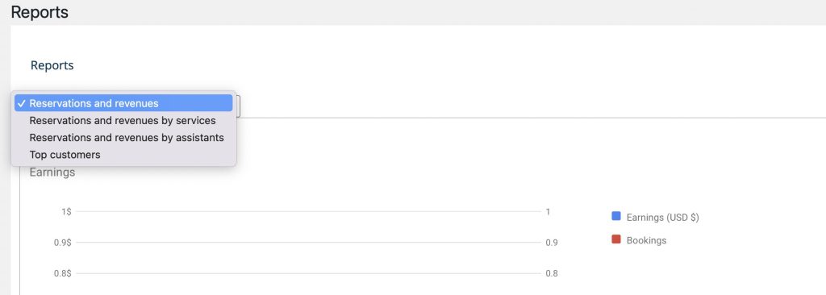Toggle the Bookings legend label
Screen dimensions: 826x295
coord(646,240)
